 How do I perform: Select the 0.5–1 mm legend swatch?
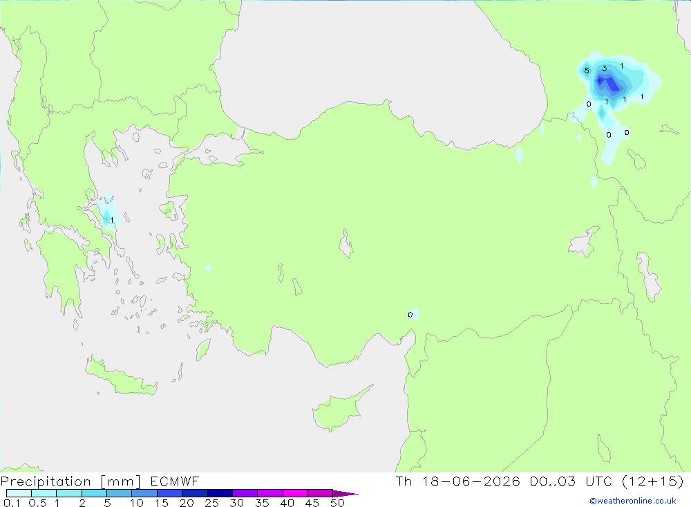(x=44, y=493)
